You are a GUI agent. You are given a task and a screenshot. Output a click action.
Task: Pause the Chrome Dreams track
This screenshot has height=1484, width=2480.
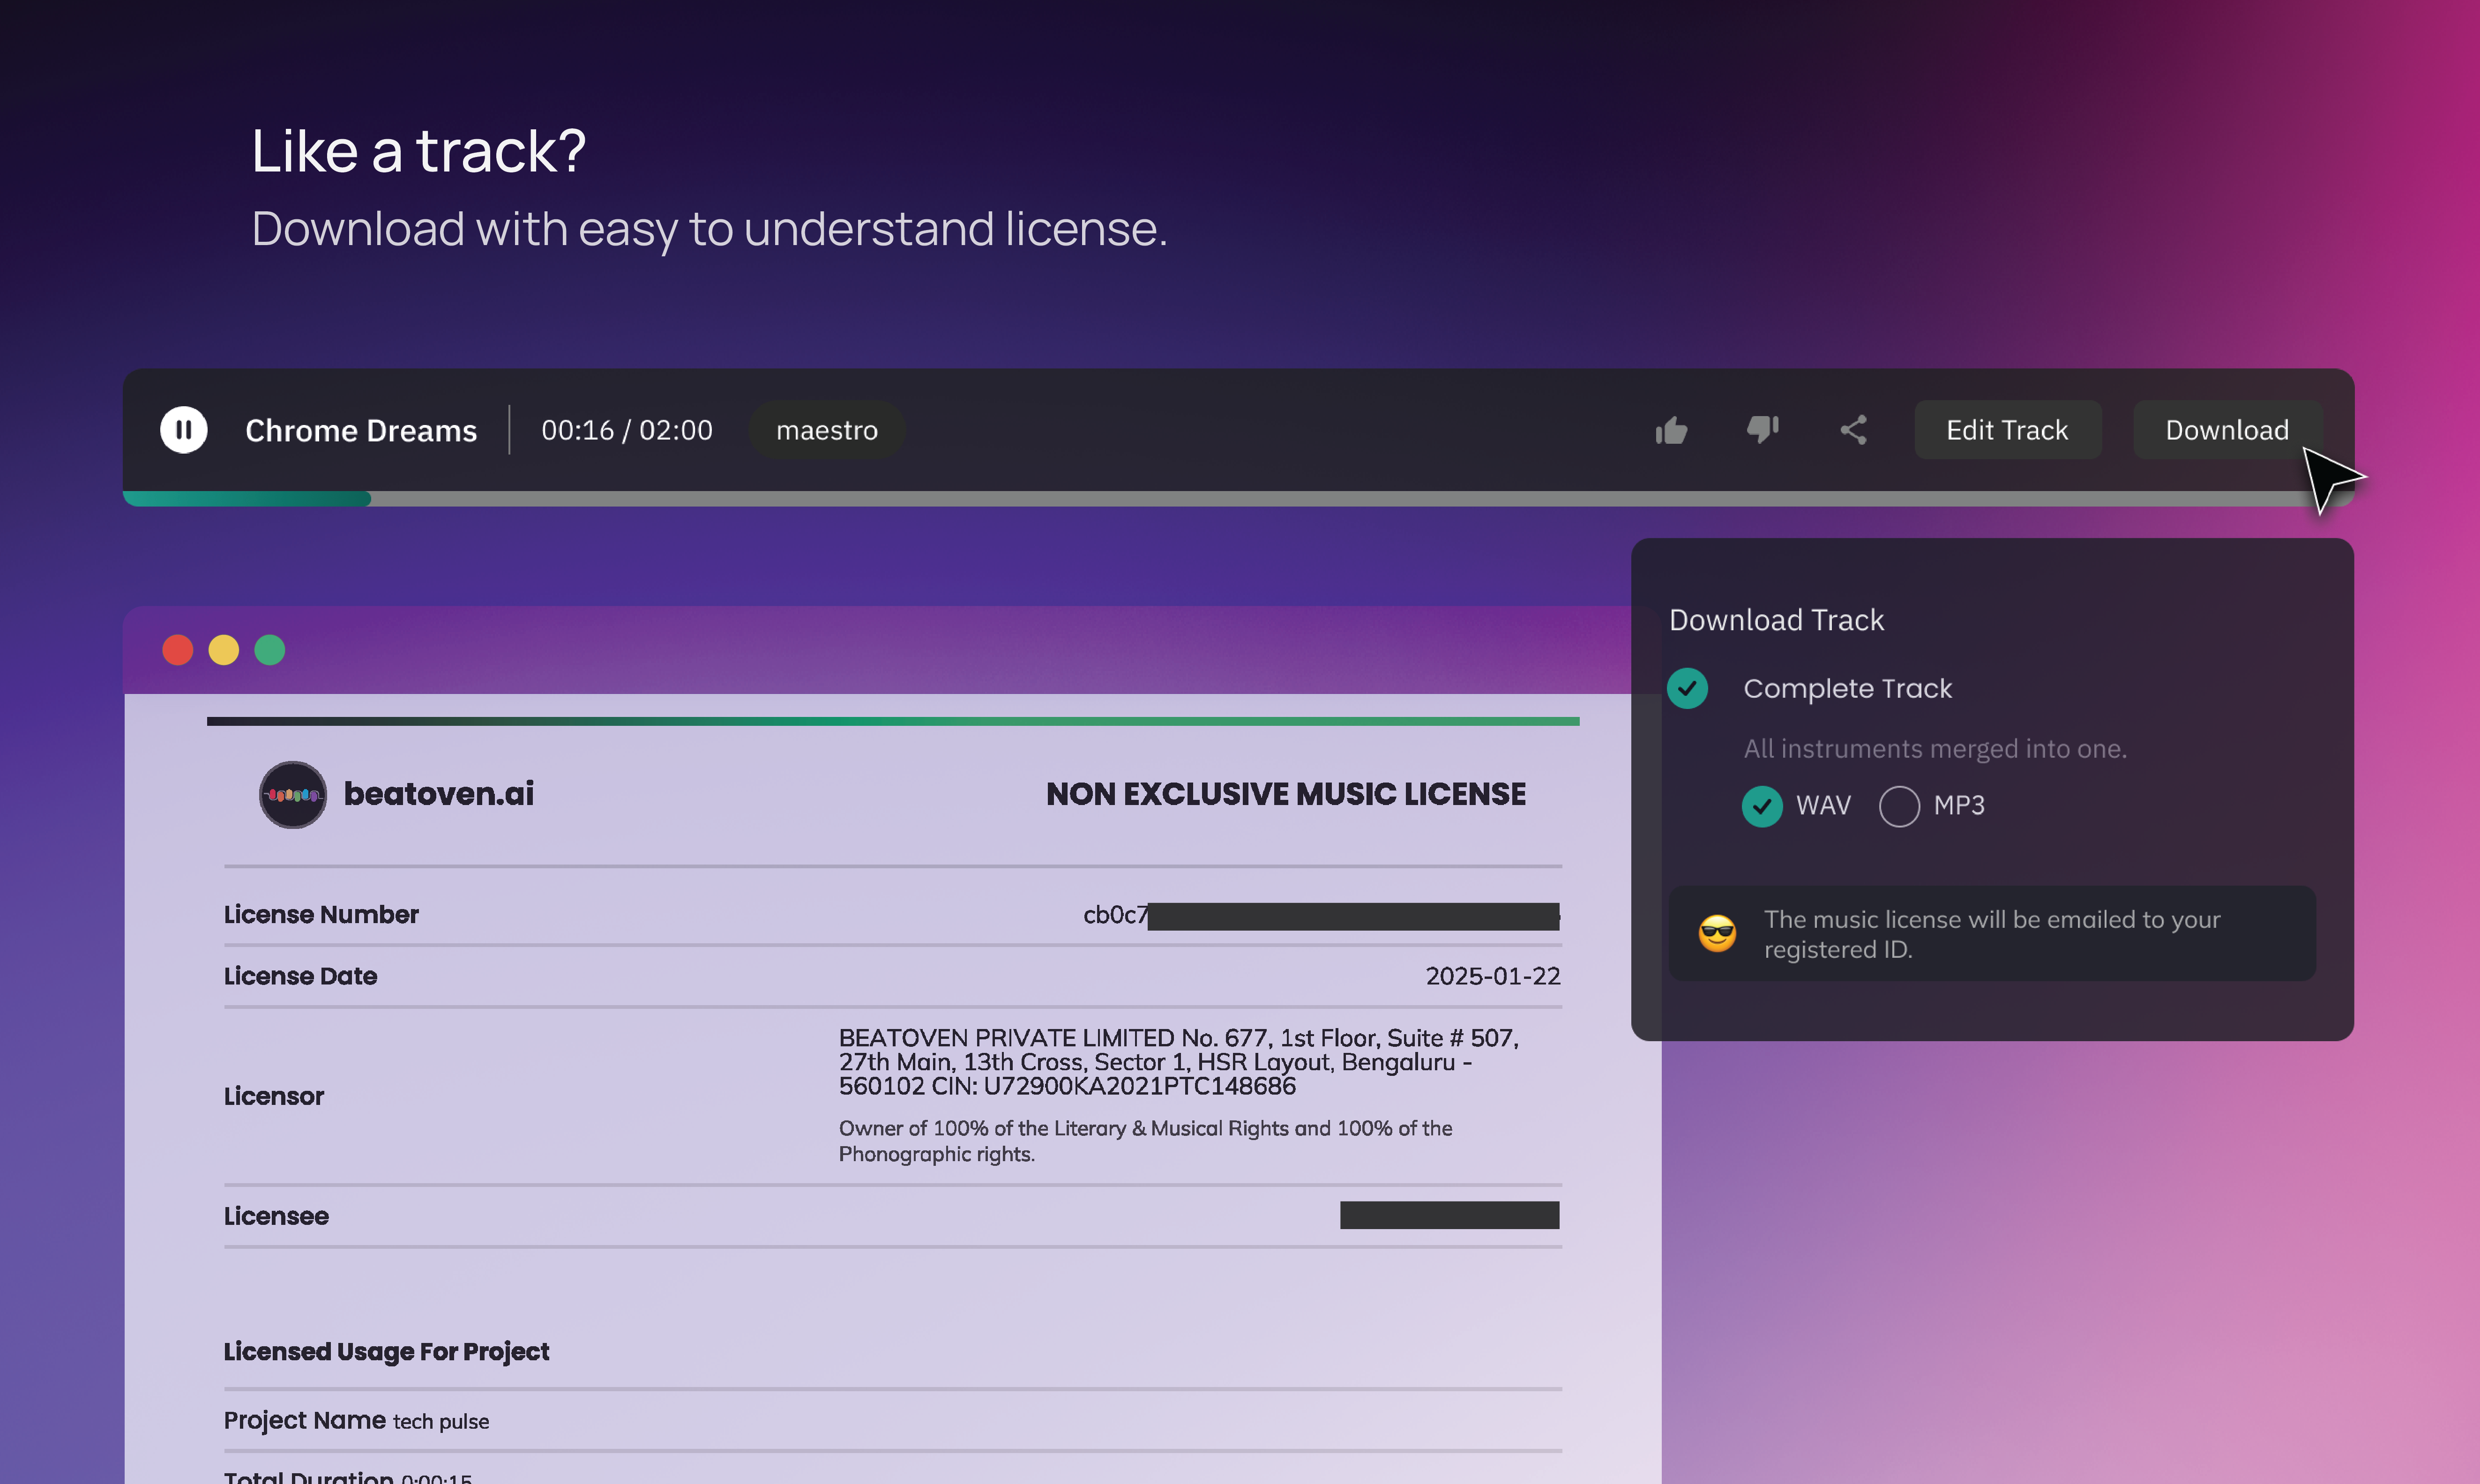tap(184, 430)
